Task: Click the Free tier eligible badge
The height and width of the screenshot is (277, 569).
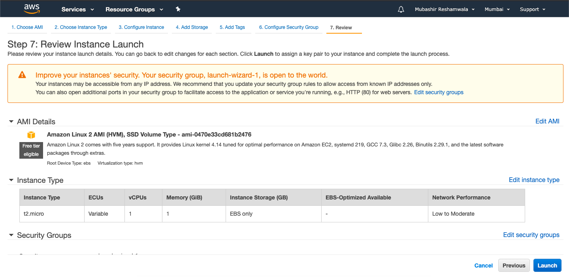Action: coord(31,150)
